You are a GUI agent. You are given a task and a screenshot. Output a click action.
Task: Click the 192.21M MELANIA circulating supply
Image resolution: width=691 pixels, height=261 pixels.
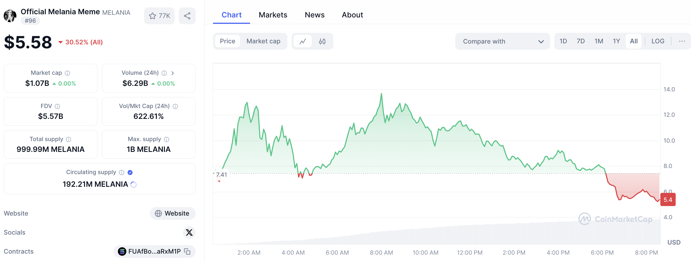coord(95,184)
